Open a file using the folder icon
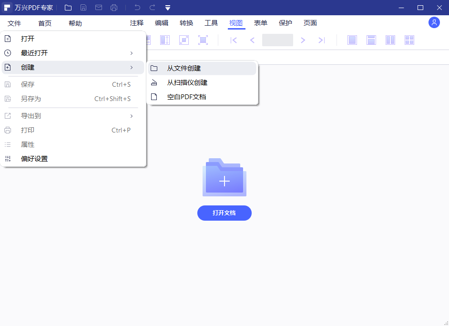Screen dimensions: 449x326 (x=68, y=8)
